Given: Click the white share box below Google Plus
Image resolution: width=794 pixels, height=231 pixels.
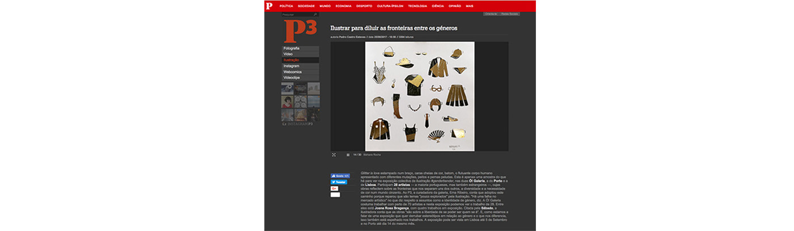Looking at the screenshot, I should pyautogui.click(x=335, y=195).
